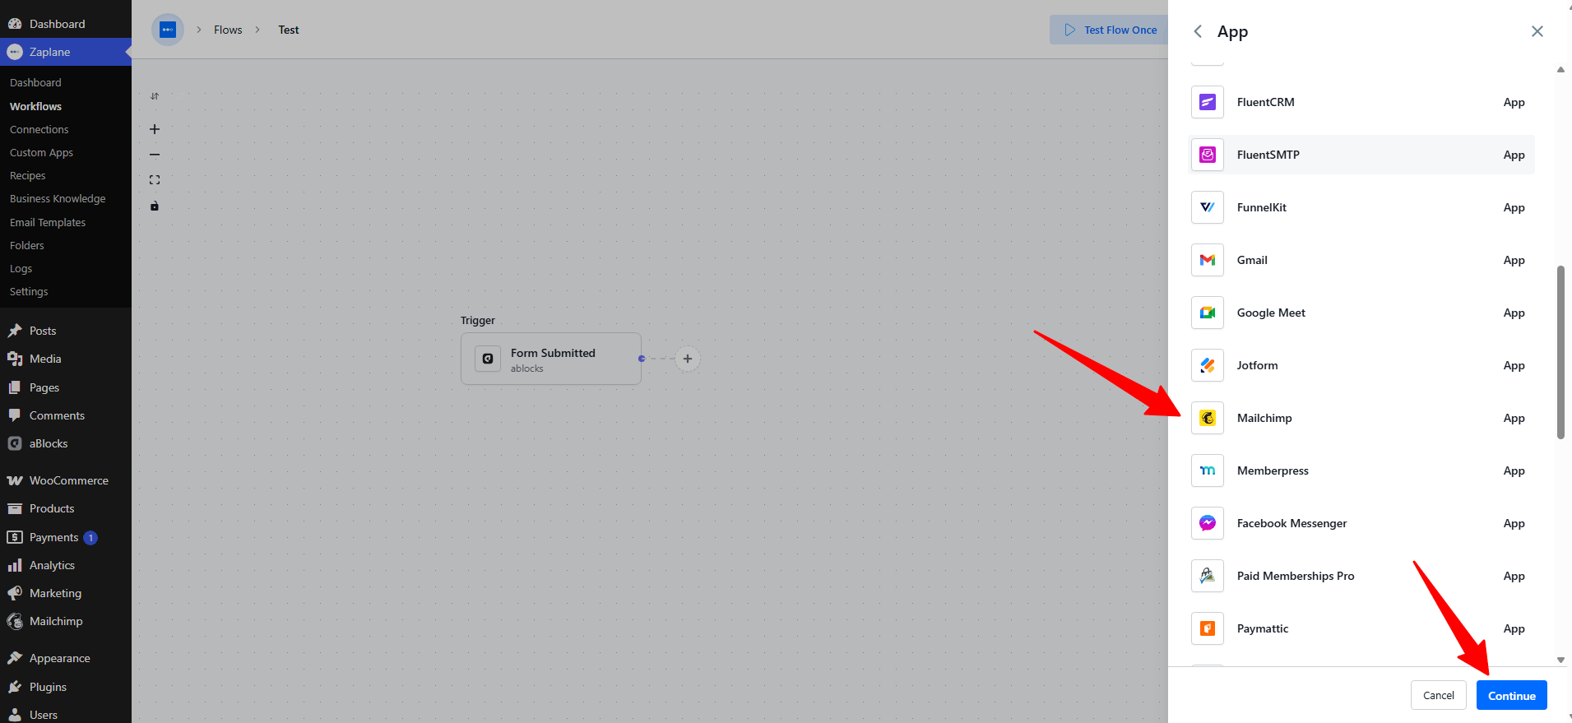Open the Logs submenu item
This screenshot has height=723, width=1572.
[x=21, y=268]
